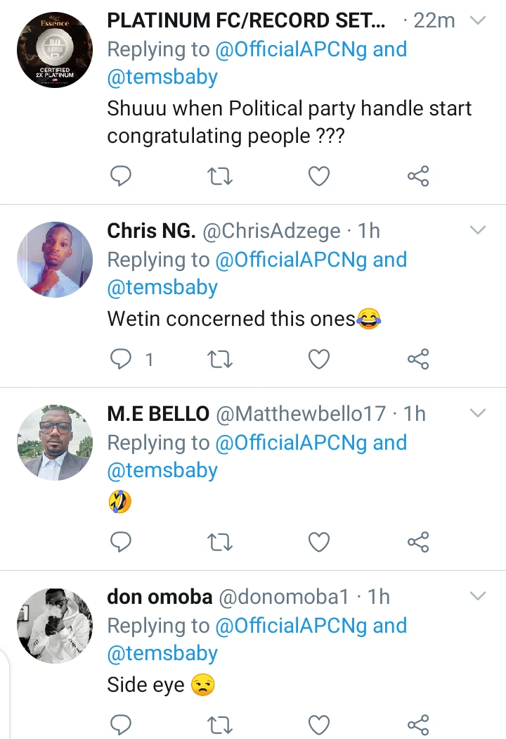Like don omoba's Side eye tweet
The width and height of the screenshot is (506, 739).
pyautogui.click(x=318, y=724)
